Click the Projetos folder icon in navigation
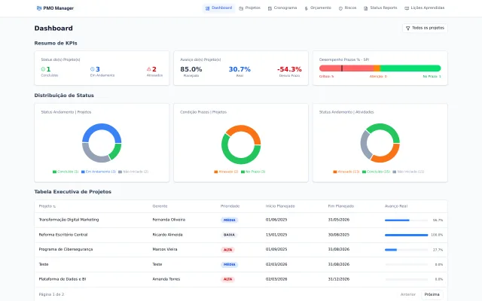 coord(241,8)
